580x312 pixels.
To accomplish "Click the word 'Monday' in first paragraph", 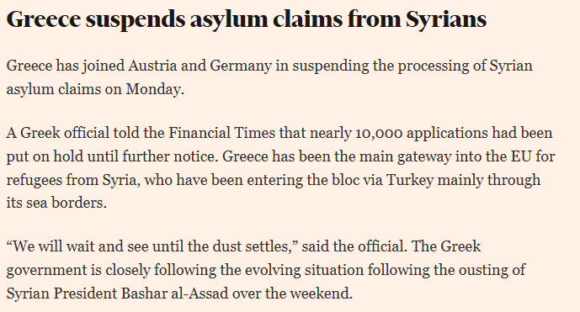I will [153, 89].
